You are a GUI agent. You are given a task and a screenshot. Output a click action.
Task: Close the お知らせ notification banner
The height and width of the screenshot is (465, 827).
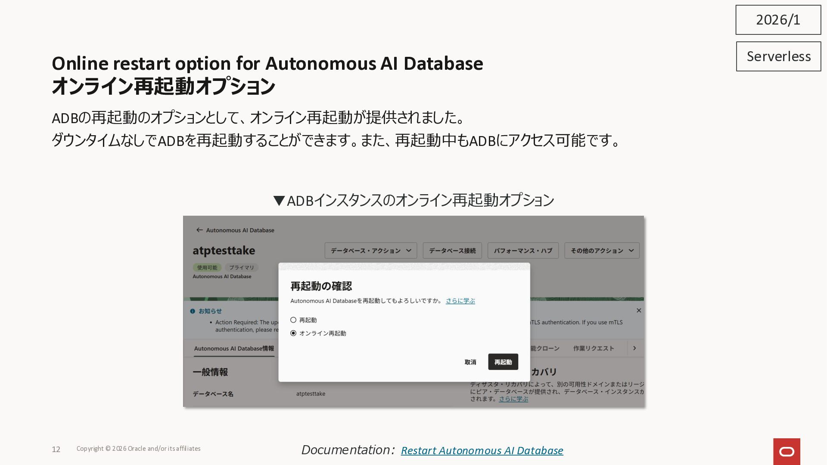point(639,310)
